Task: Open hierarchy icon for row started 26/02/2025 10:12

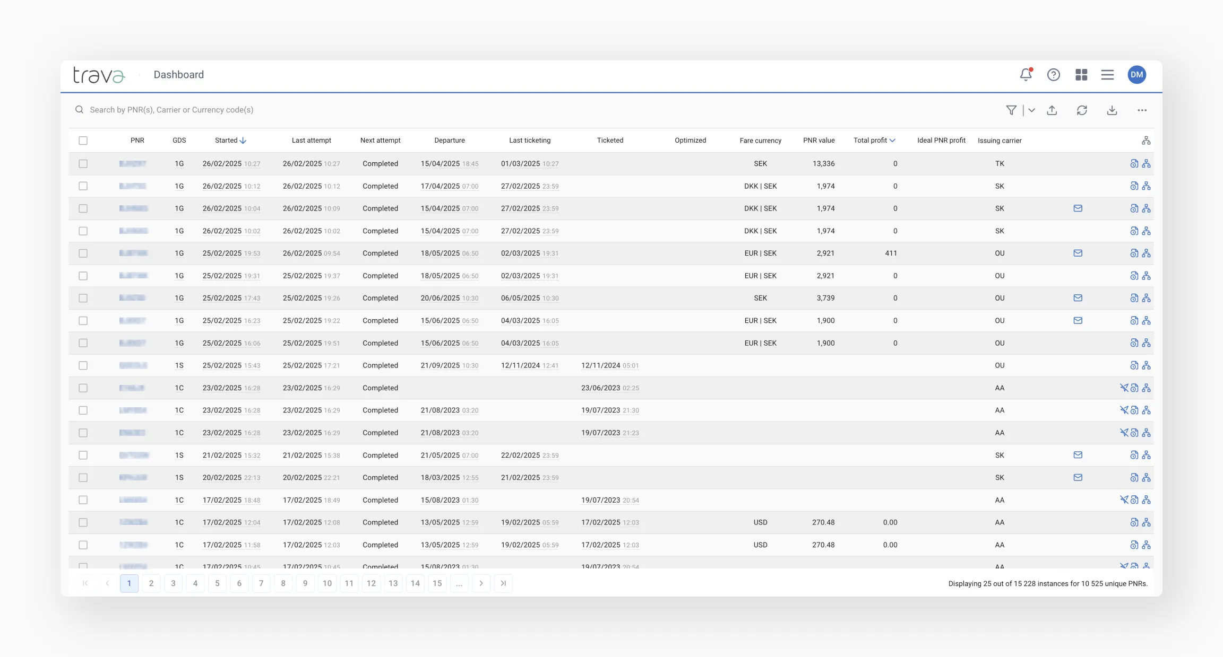Action: [x=1147, y=186]
